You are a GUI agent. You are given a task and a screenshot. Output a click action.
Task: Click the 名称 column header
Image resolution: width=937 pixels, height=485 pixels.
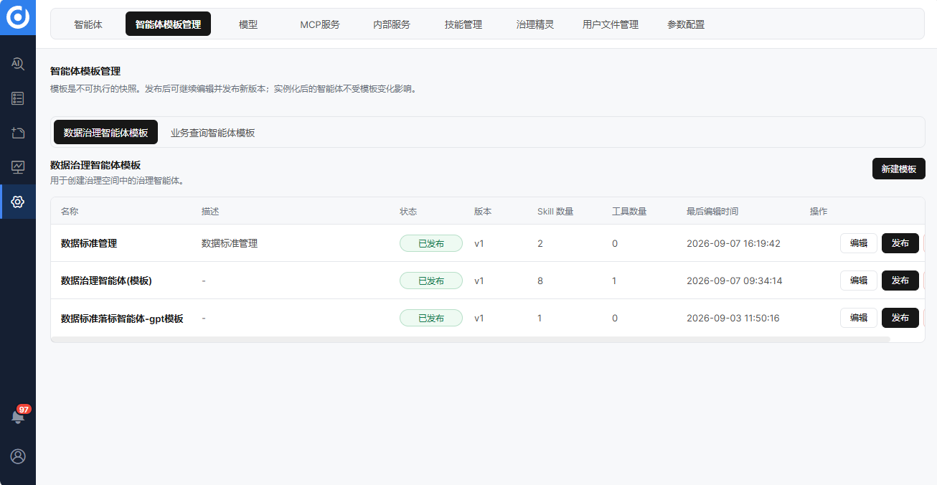pyautogui.click(x=70, y=211)
